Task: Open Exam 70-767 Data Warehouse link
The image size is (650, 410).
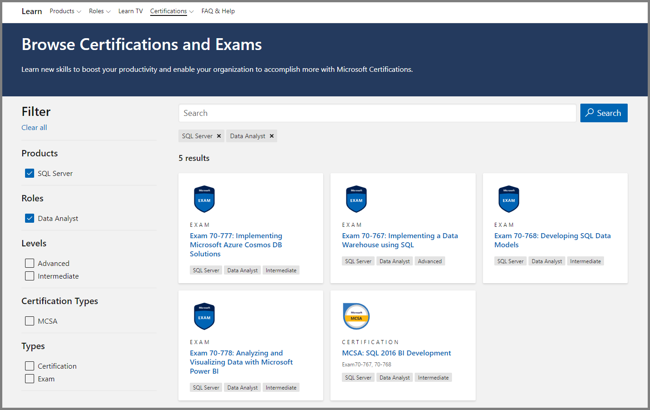Action: [400, 240]
